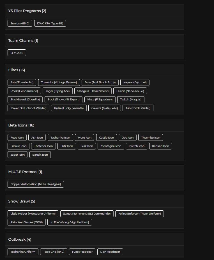214x260 pixels.
Task: Click Thermite (Vintage Bureau) tag
Action: 59,82
